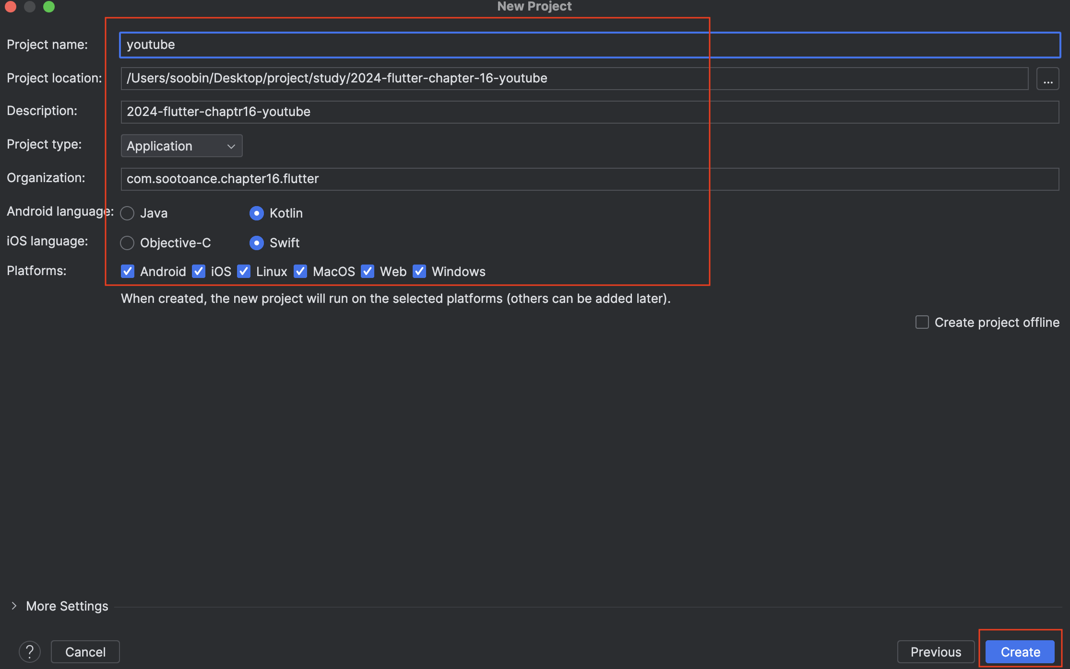Image resolution: width=1070 pixels, height=669 pixels.
Task: Click the Organization text field
Action: coord(590,179)
